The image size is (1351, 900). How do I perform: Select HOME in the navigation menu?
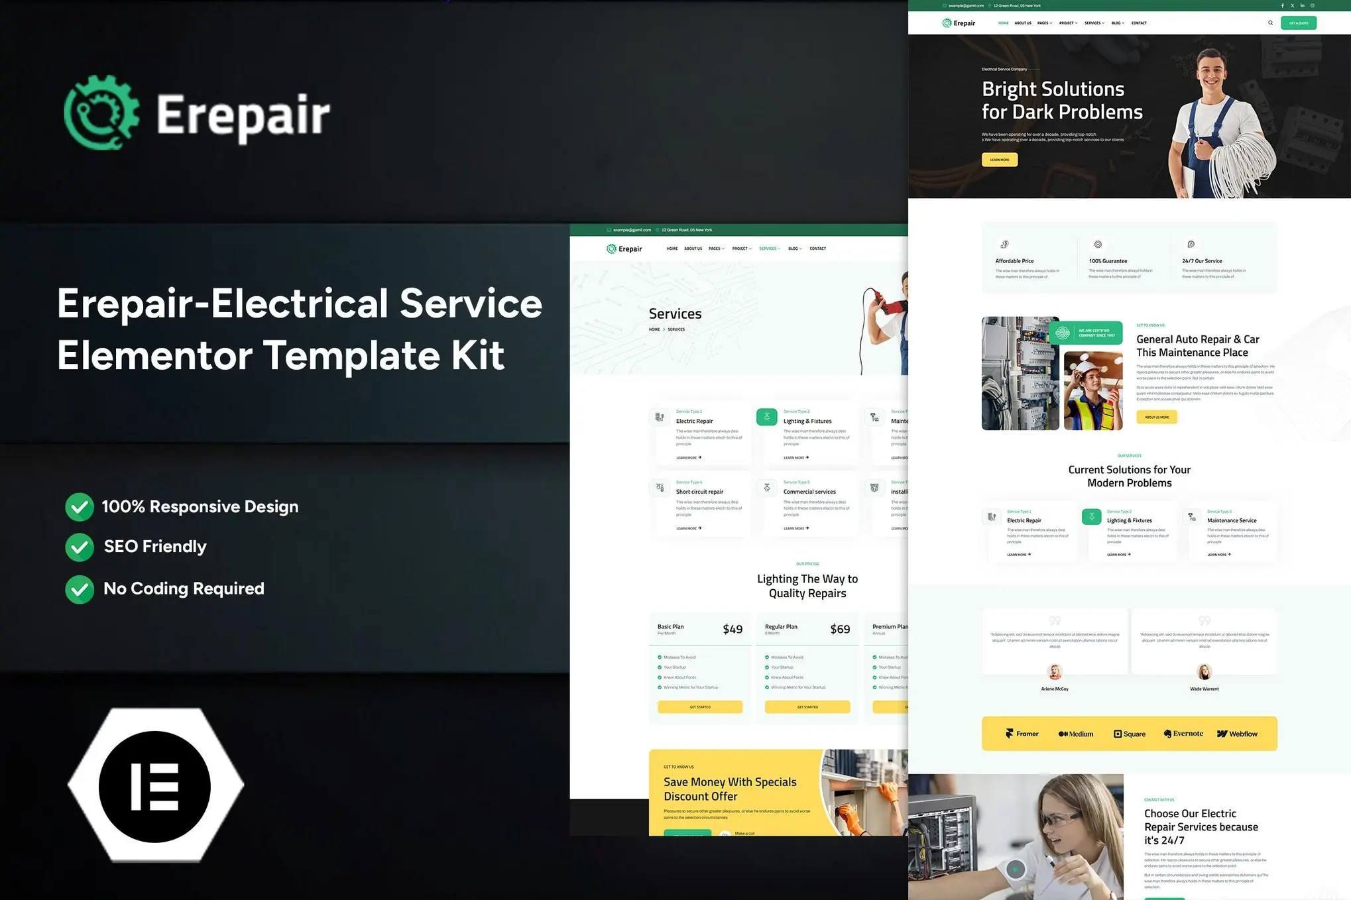[1004, 23]
